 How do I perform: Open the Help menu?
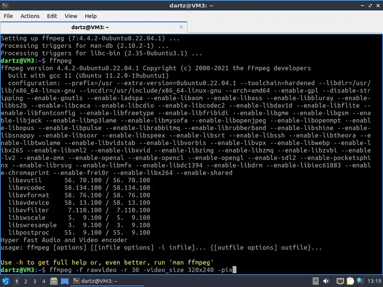pyautogui.click(x=91, y=16)
